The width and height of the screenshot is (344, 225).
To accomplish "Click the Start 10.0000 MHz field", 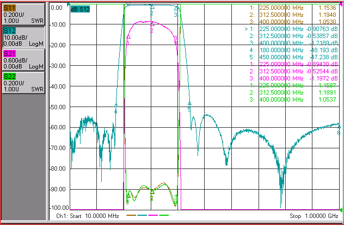I will pyautogui.click(x=88, y=216).
